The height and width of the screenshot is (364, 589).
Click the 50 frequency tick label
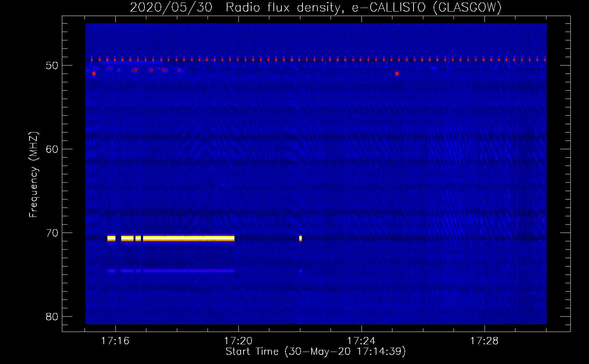point(52,66)
